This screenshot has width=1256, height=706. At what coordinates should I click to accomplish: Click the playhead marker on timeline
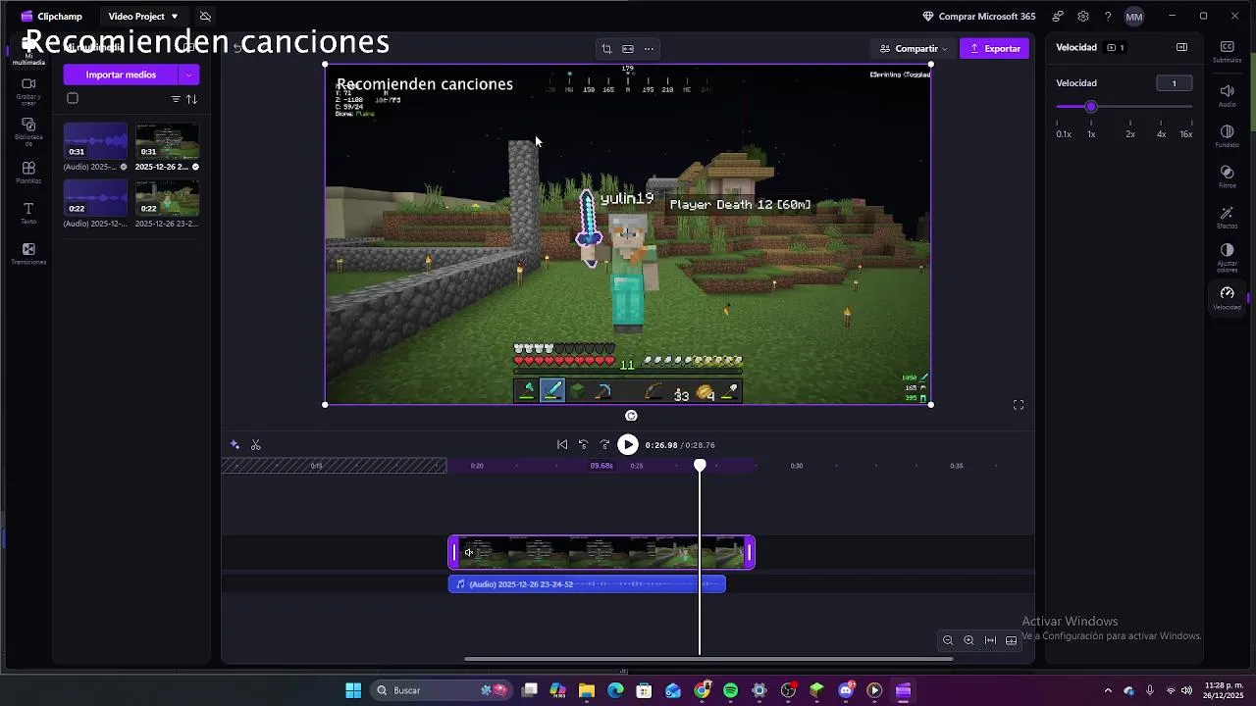coord(700,466)
